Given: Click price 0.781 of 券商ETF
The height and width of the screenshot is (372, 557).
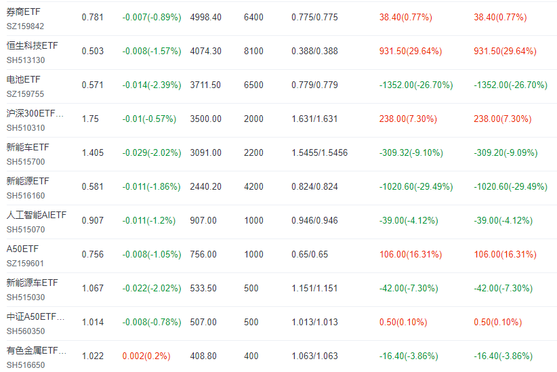Looking at the screenshot, I should [x=92, y=18].
